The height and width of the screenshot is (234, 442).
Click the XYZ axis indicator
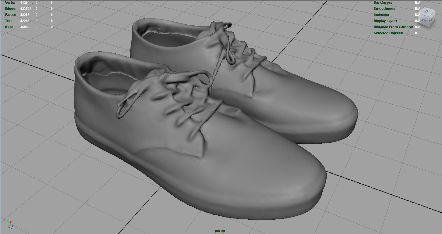tap(10, 224)
